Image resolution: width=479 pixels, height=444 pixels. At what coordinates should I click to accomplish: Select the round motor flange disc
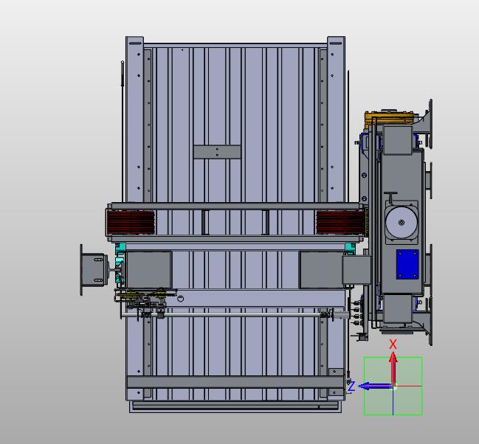tap(402, 223)
